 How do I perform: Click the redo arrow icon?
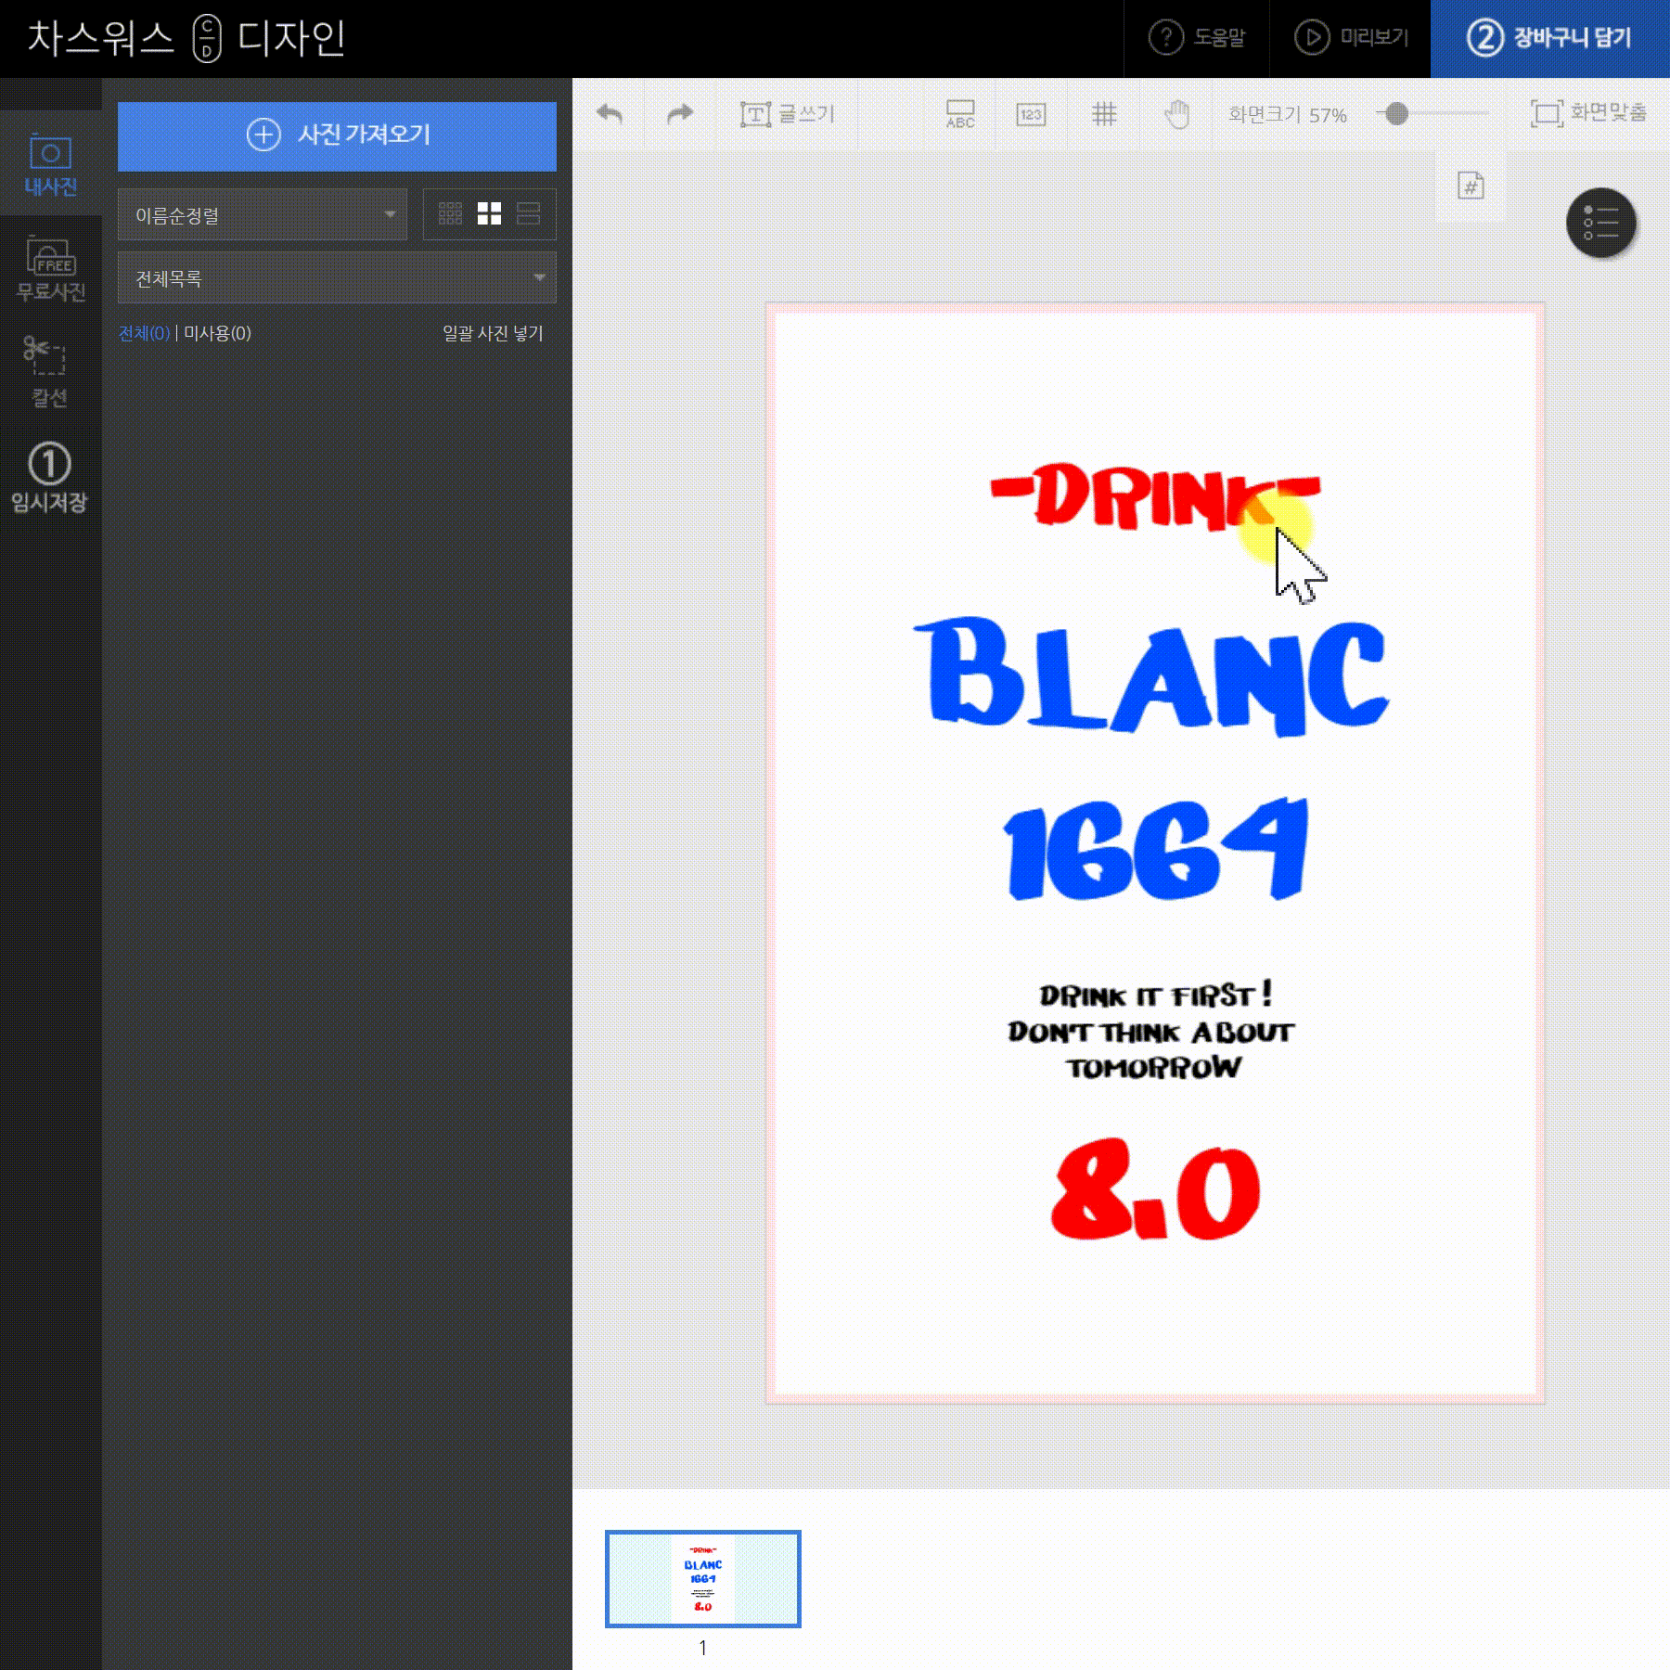(680, 114)
